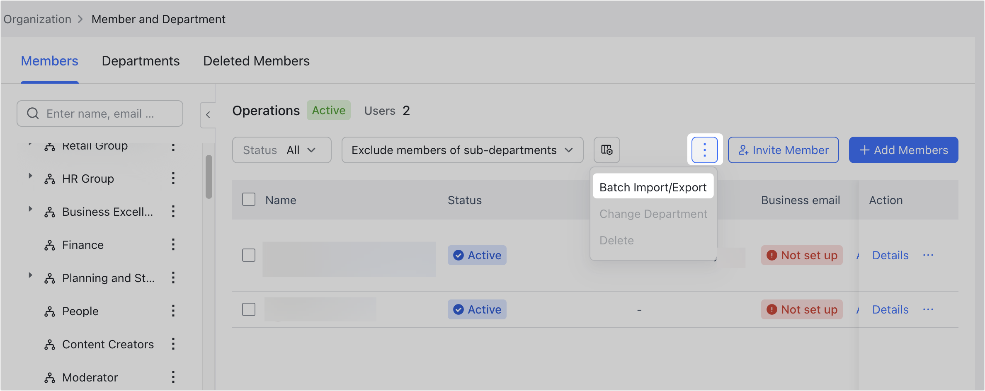Select all members using header checkbox
Viewport: 985px width, 391px height.
[x=248, y=199]
